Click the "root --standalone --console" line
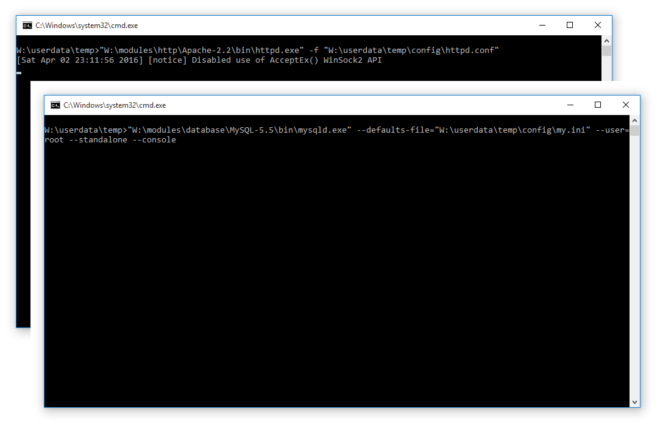660x426 pixels. click(x=110, y=140)
